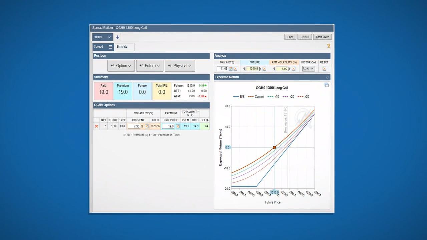Screen dimensions: 427x240
Task: Decrease the Future price with left arrow
Action: click(244, 69)
